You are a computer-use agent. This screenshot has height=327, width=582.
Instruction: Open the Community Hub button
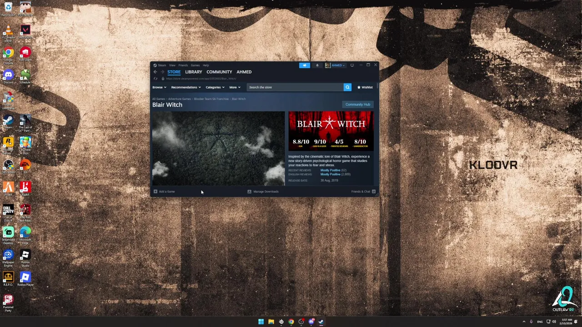357,104
